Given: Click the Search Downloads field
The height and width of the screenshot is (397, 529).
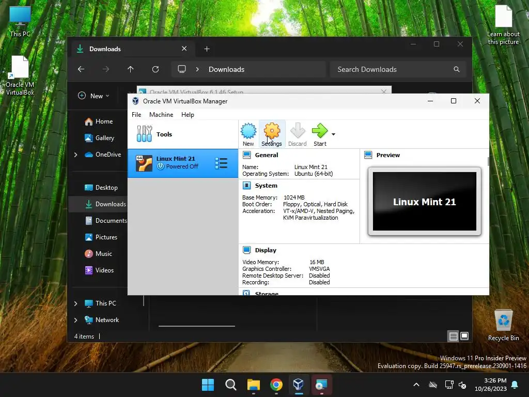Looking at the screenshot, I should (x=398, y=69).
